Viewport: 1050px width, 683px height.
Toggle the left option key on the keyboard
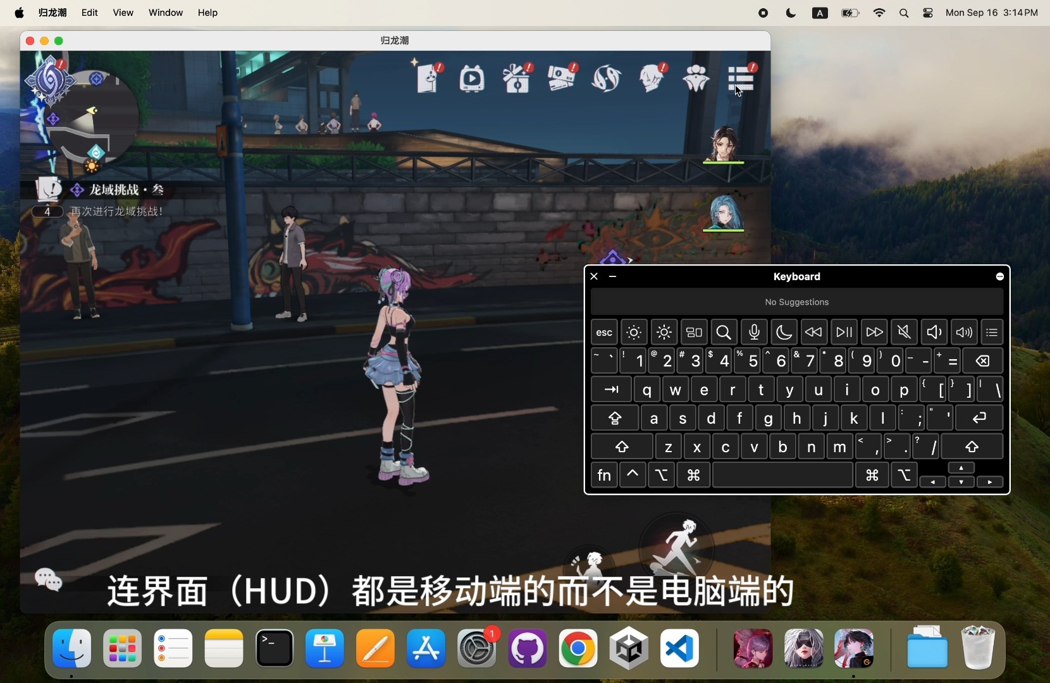(662, 475)
